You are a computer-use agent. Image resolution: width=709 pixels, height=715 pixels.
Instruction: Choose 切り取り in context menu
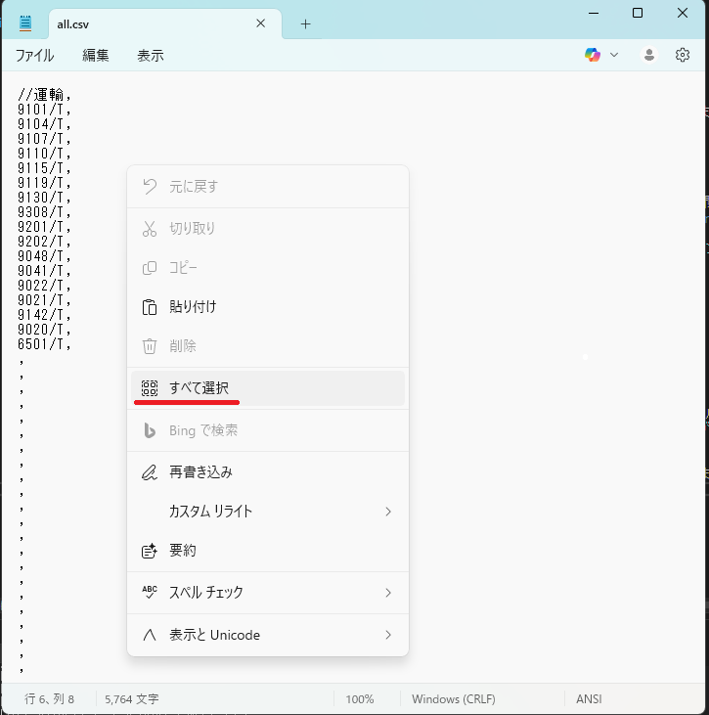pyautogui.click(x=268, y=229)
